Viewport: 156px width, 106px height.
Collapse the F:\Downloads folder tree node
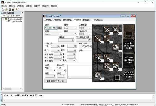(3, 19)
